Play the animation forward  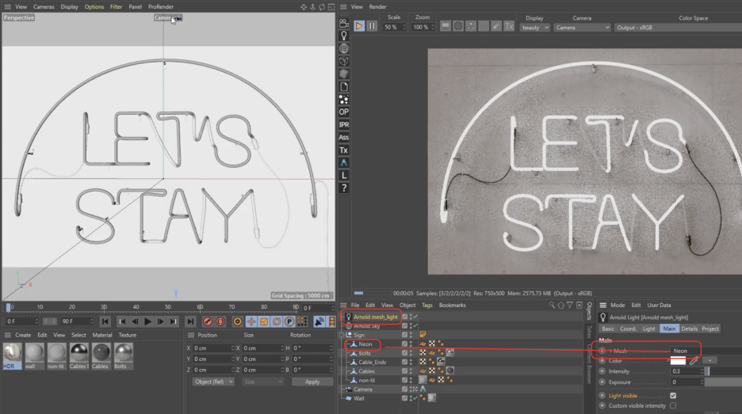pos(147,322)
